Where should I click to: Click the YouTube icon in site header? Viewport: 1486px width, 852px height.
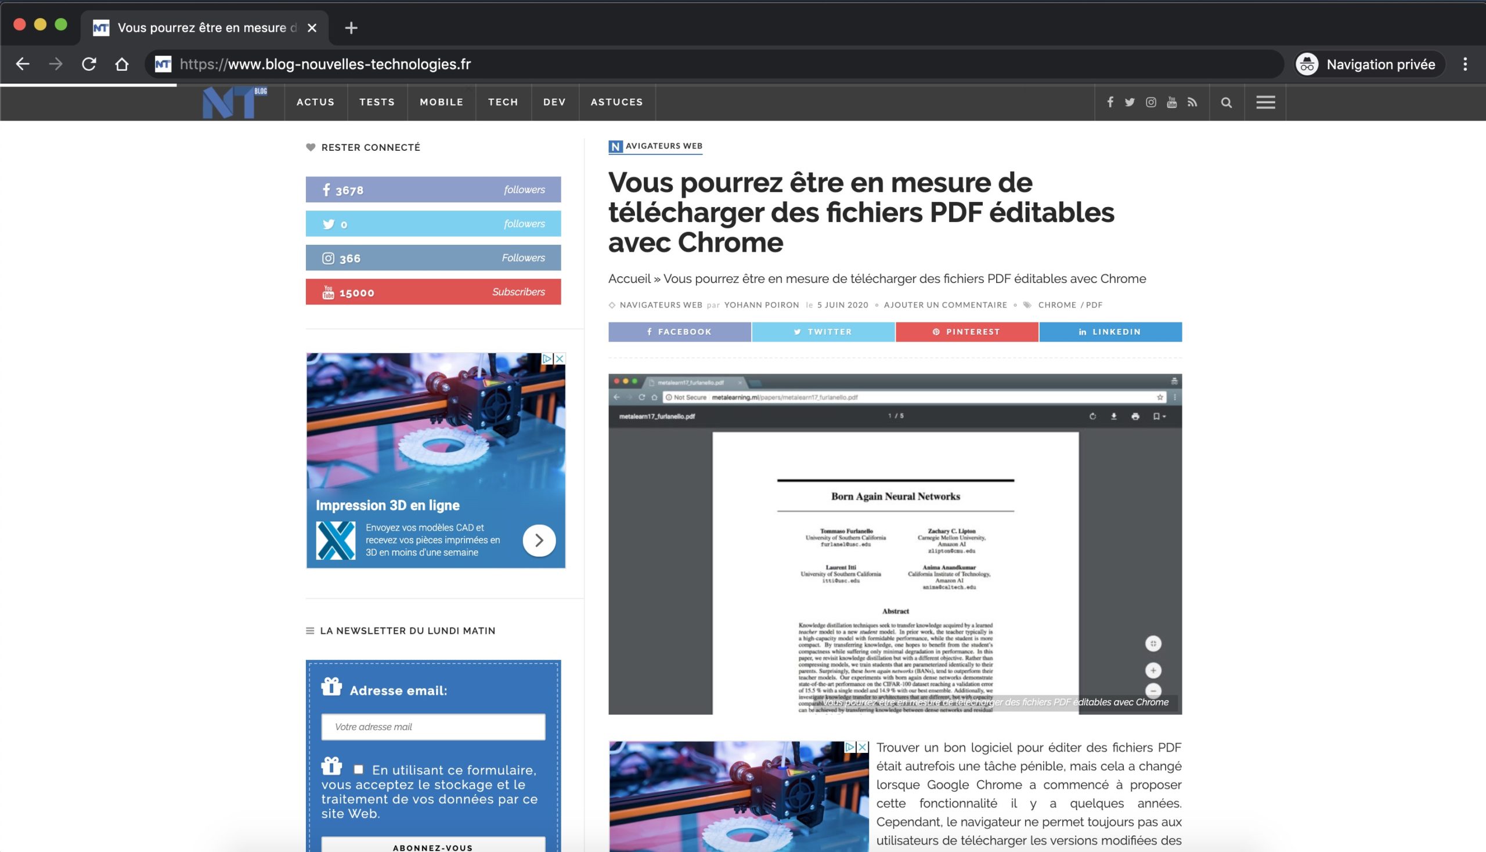[x=1171, y=103]
